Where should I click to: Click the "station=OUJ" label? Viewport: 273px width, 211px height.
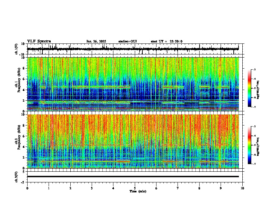click(x=128, y=41)
